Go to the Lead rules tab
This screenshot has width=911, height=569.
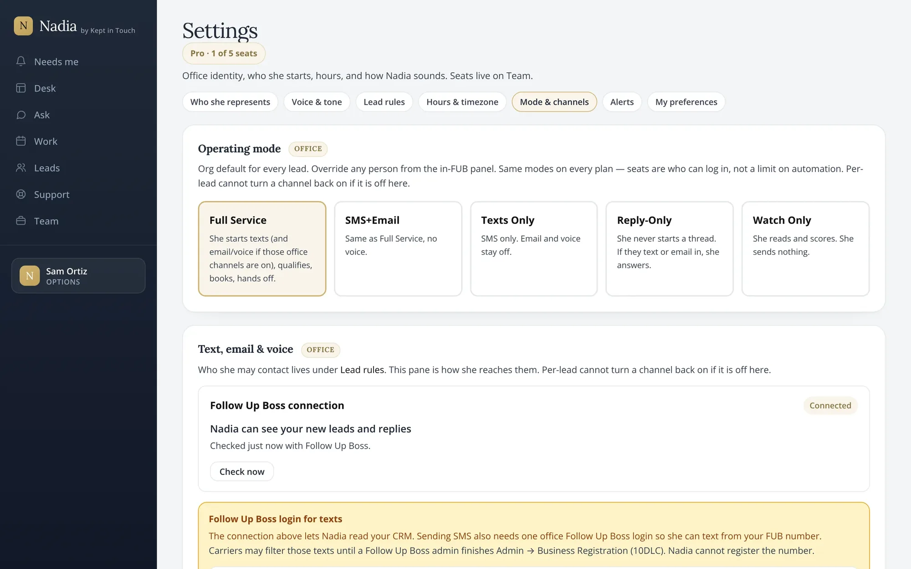(x=384, y=102)
